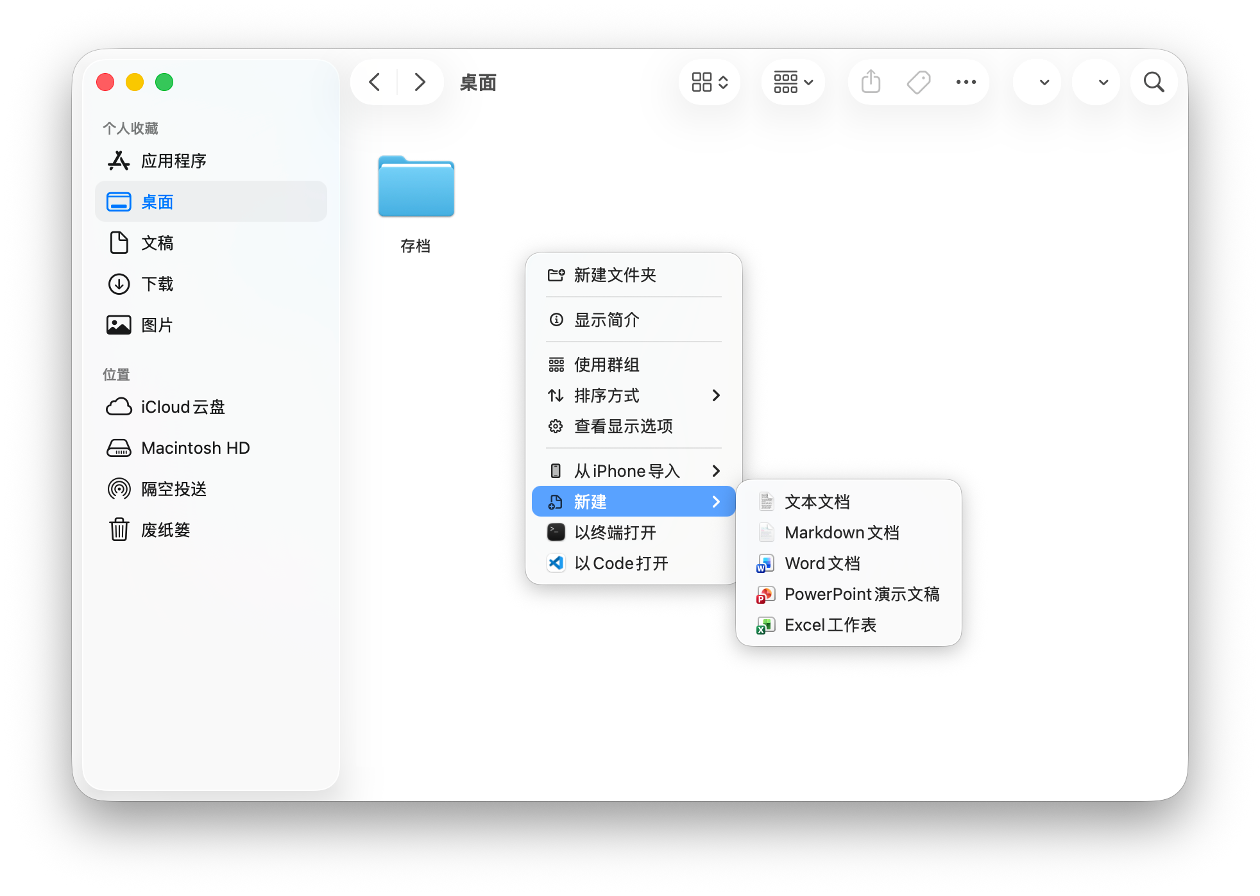Choose 以终端打开 from the context menu
1260x896 pixels.
tap(634, 533)
